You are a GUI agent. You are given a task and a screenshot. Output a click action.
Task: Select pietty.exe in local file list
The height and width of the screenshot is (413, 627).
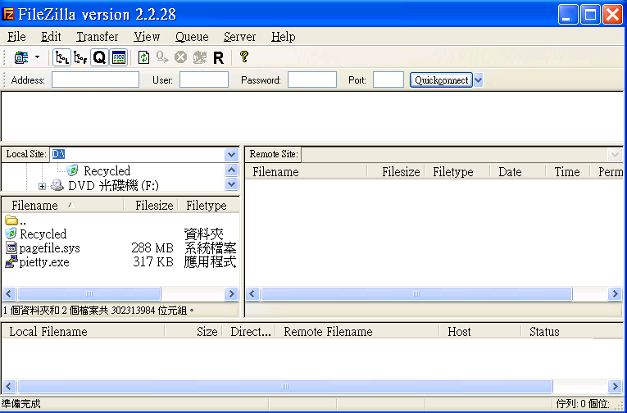coord(44,263)
